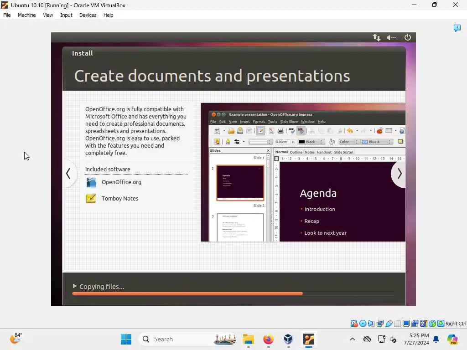The width and height of the screenshot is (467, 350).
Task: Open the Devices menu
Action: click(x=88, y=15)
